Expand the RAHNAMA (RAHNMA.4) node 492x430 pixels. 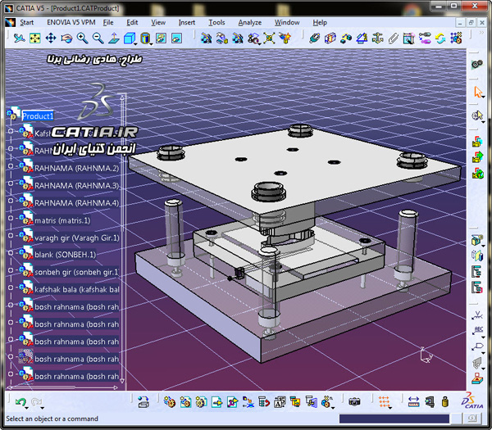(11, 201)
